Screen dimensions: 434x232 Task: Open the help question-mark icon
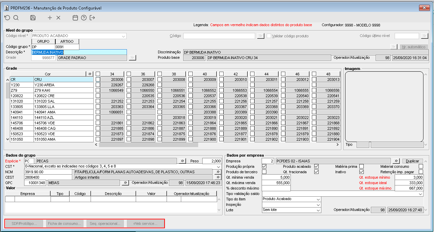(x=84, y=18)
